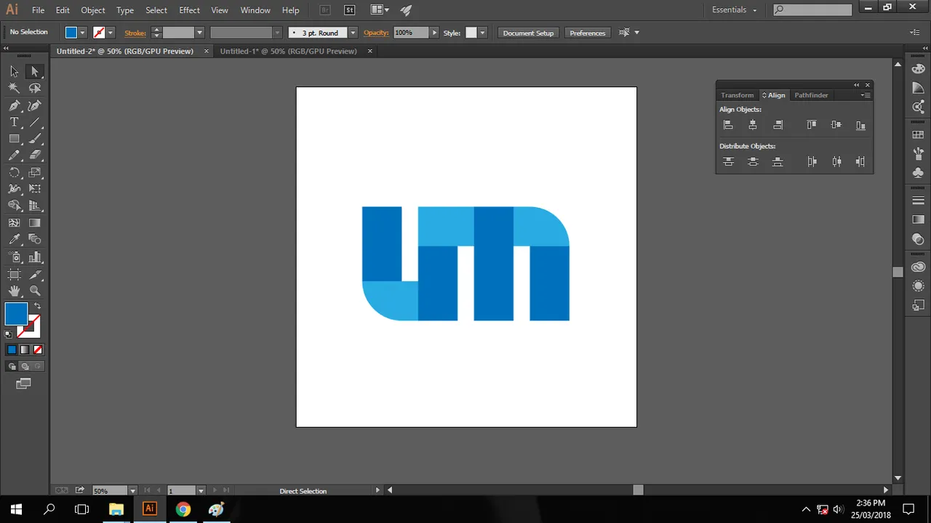The width and height of the screenshot is (931, 523).
Task: Set paint mode to Color
Action: tap(12, 350)
